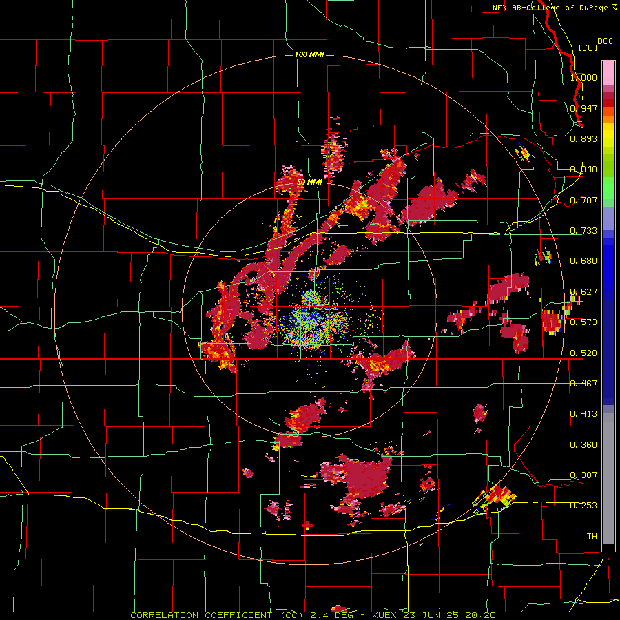Click the 0.947 legend value

click(x=583, y=108)
